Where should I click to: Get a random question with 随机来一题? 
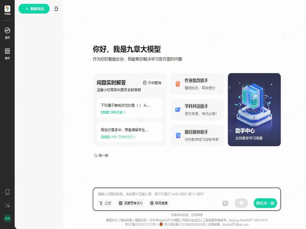265,203
